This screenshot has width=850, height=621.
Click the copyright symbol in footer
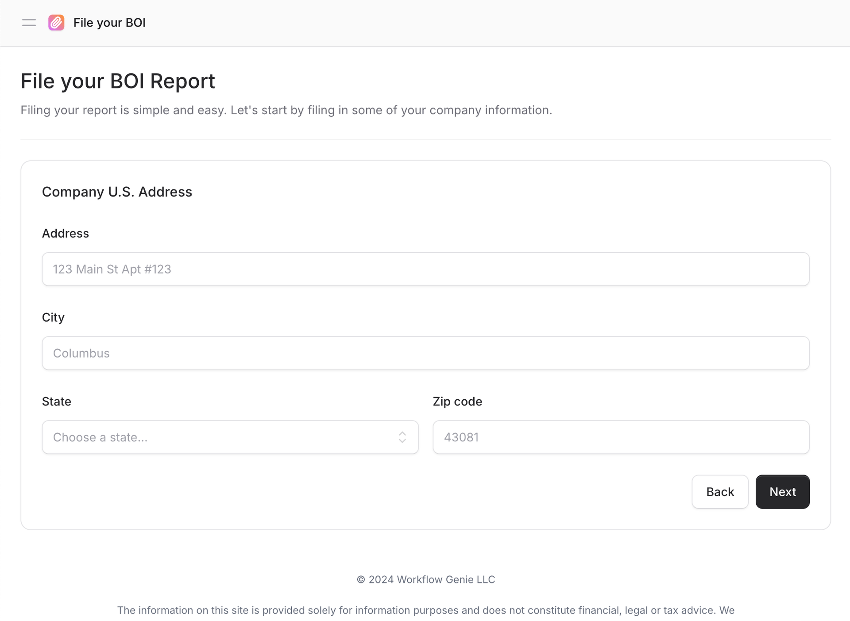(361, 580)
